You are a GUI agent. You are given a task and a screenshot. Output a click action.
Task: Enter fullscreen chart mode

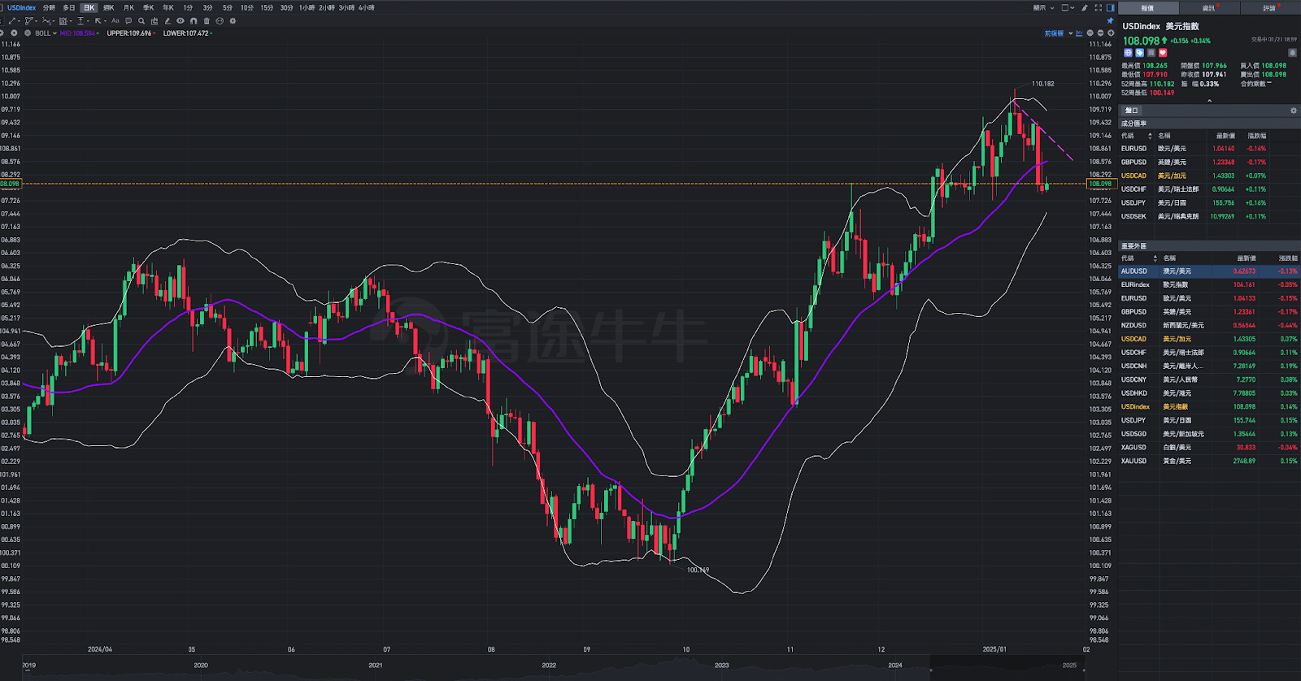click(1098, 8)
